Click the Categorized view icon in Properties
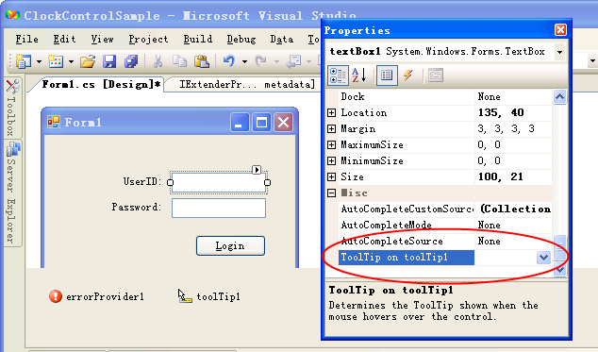 coord(338,75)
